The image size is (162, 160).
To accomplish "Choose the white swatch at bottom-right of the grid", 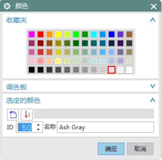I will tap(129, 70).
